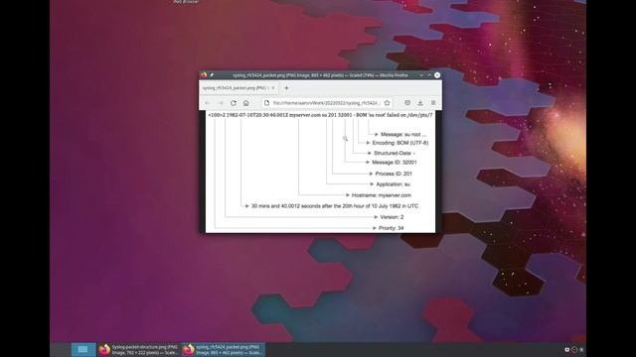Close the Firefox window
The image size is (636, 357).
(x=437, y=75)
